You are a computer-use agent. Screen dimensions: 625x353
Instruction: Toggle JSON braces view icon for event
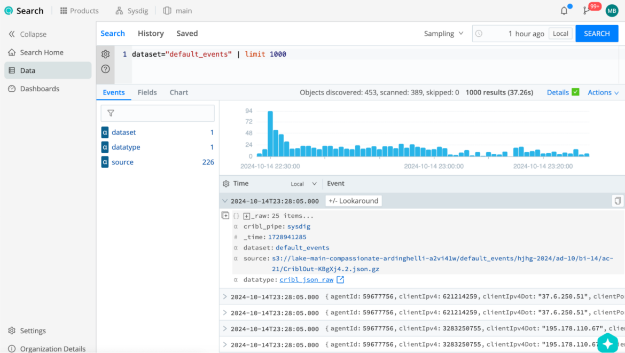coord(236,216)
